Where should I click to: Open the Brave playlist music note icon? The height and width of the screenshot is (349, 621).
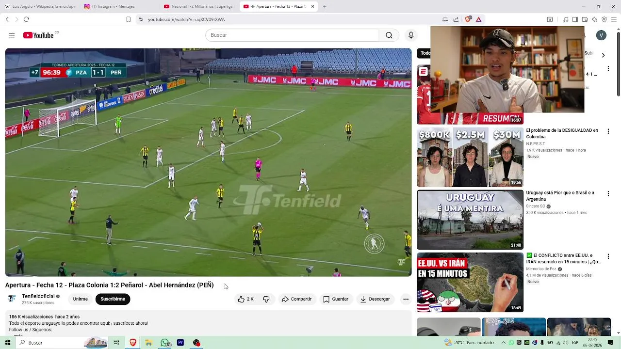[565, 19]
